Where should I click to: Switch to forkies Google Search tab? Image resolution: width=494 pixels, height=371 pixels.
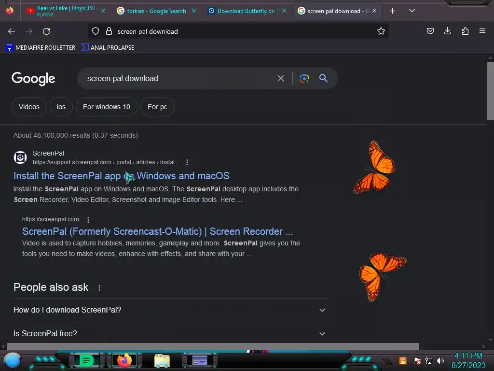pyautogui.click(x=156, y=11)
